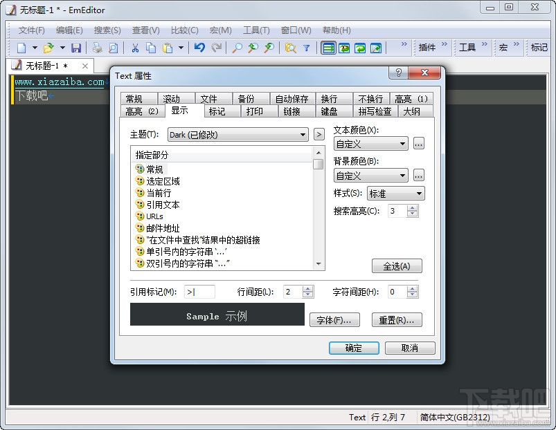Select 选定区域 in the 指定部分 list

pyautogui.click(x=164, y=182)
